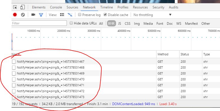
Task: Toggle the blue filter funnel icon
Action: pos(41,15)
